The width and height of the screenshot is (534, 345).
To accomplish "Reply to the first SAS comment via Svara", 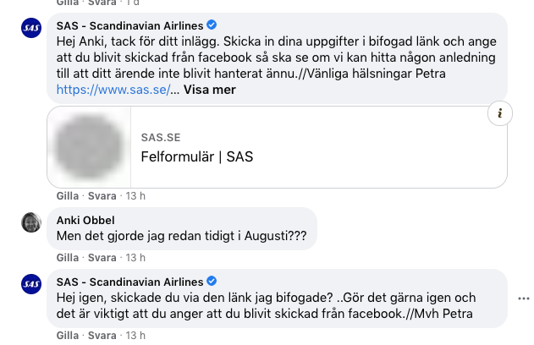I will click(x=102, y=195).
